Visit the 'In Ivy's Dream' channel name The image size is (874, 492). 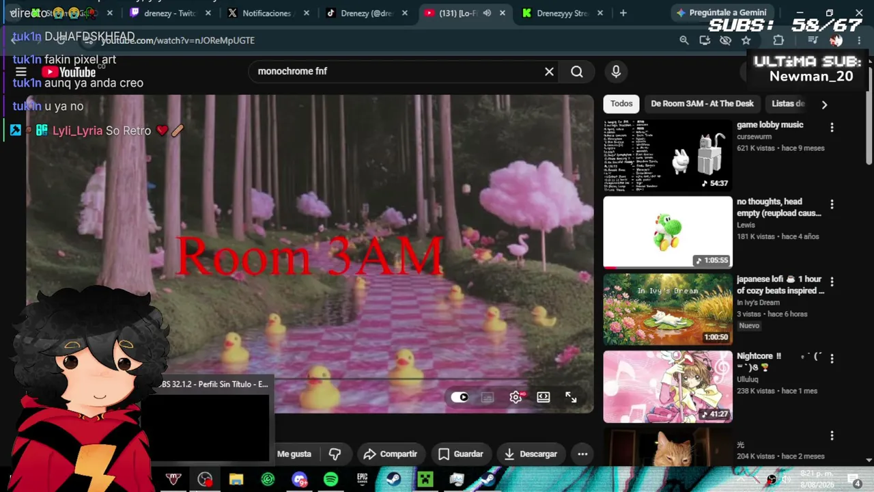coord(758,303)
